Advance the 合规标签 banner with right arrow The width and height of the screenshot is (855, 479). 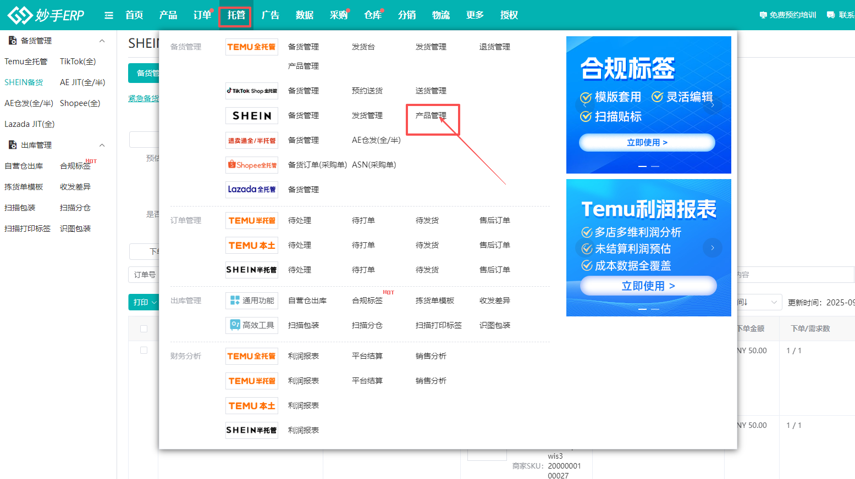[713, 104]
